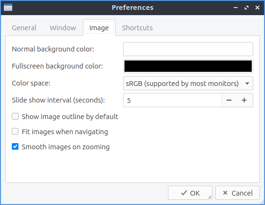Tick the Fit images when navigating checkbox

(15, 131)
